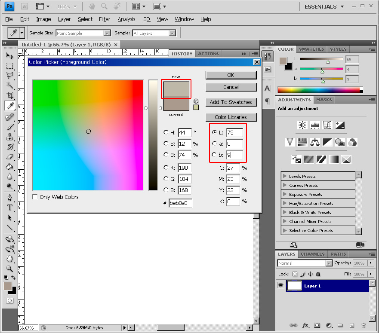Hide Layer 1 using the eye icon
The image size is (379, 333).
coord(281,286)
